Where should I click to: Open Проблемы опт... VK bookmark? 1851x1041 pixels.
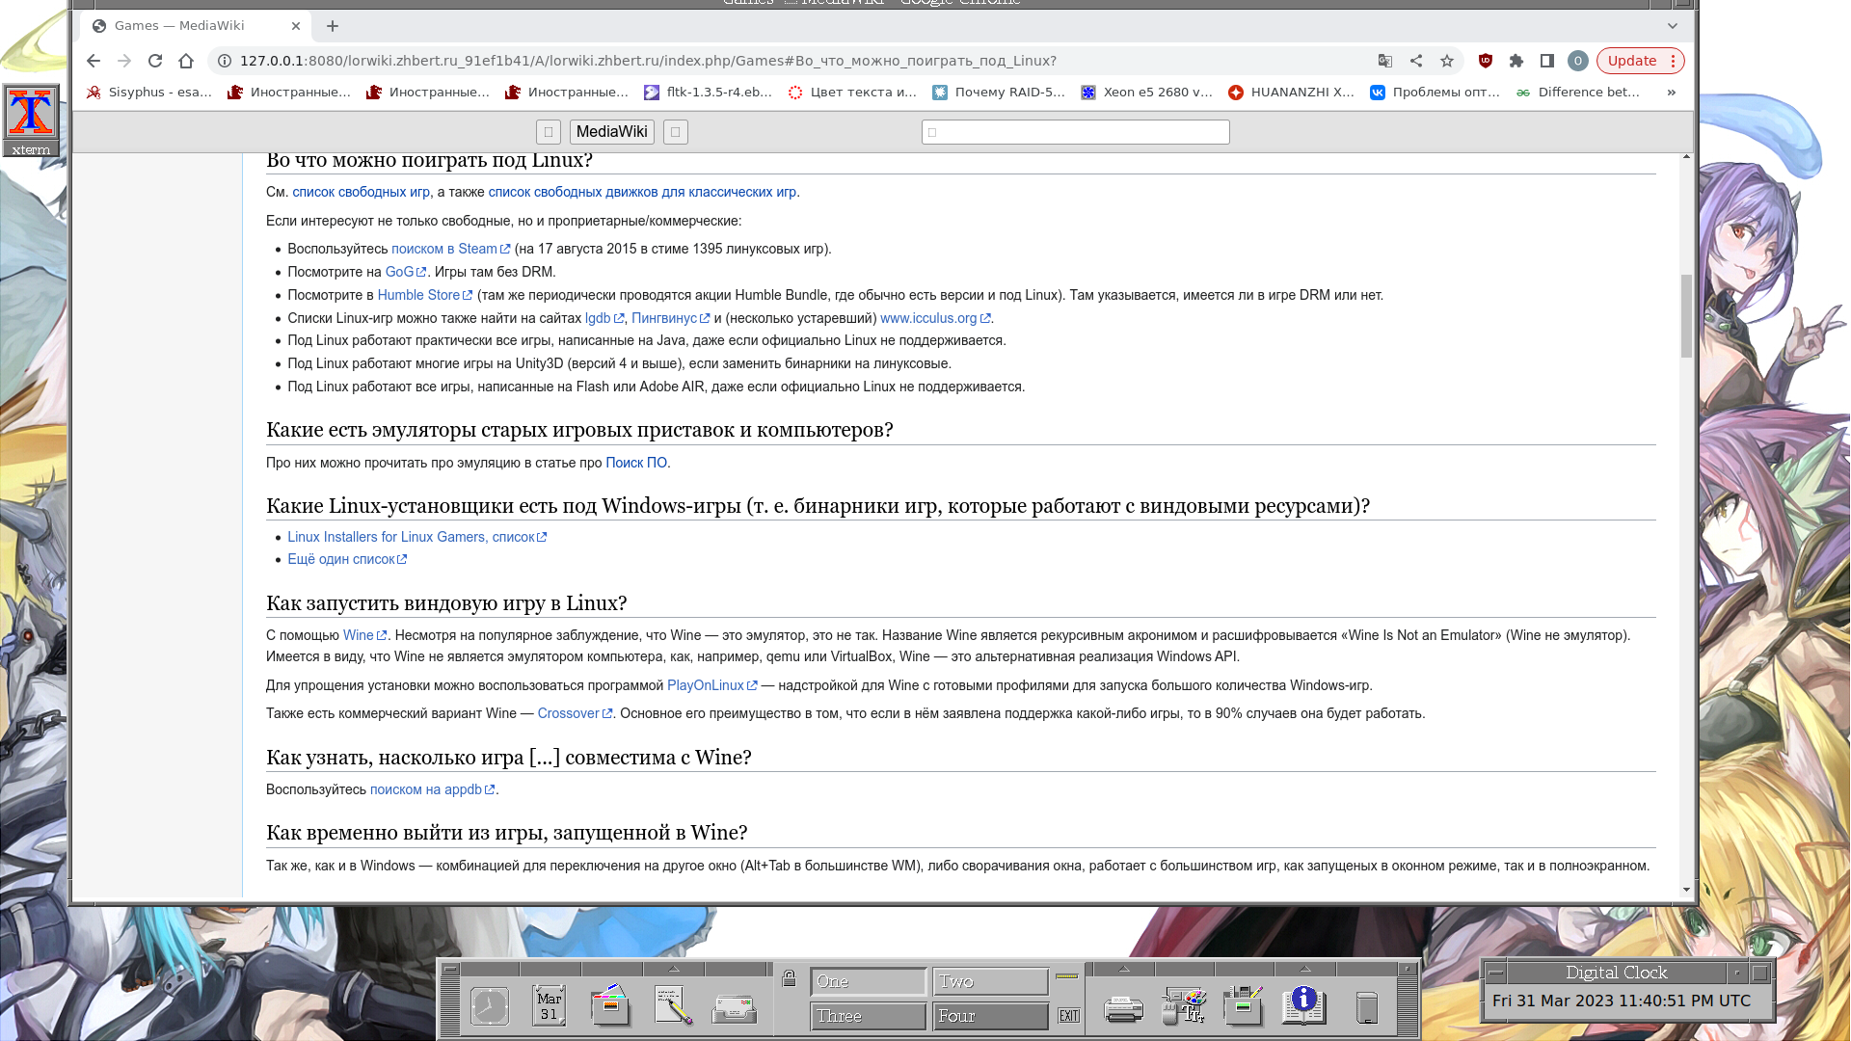[1435, 93]
